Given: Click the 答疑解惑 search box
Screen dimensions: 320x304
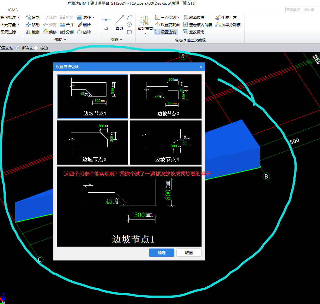Looking at the screenshot, I should click(303, 9).
